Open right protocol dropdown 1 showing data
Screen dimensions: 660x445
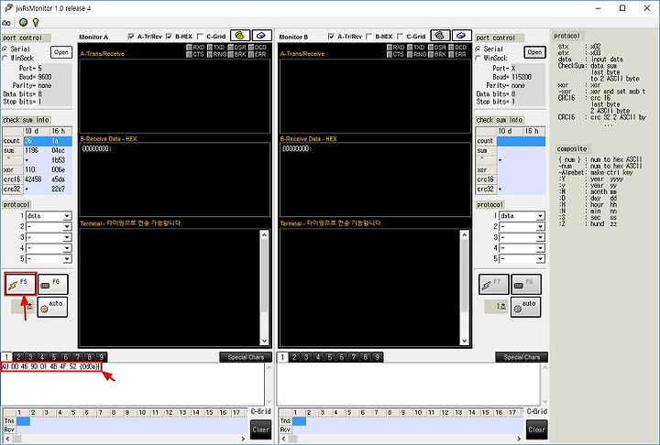click(541, 216)
